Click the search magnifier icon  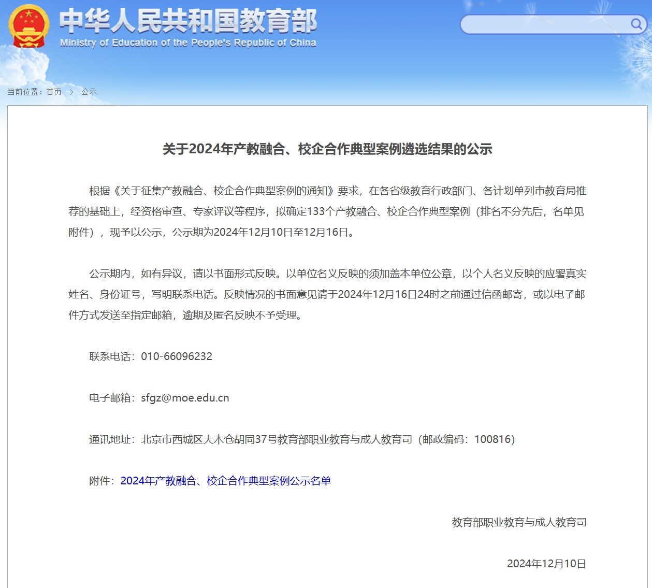tap(636, 24)
